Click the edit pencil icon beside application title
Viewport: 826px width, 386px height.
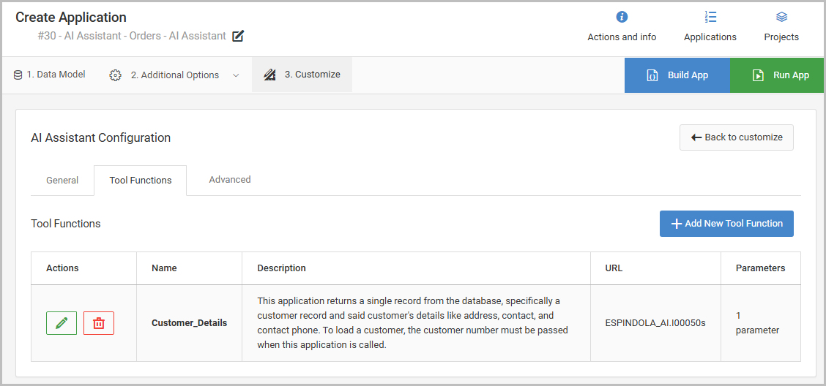pyautogui.click(x=238, y=36)
